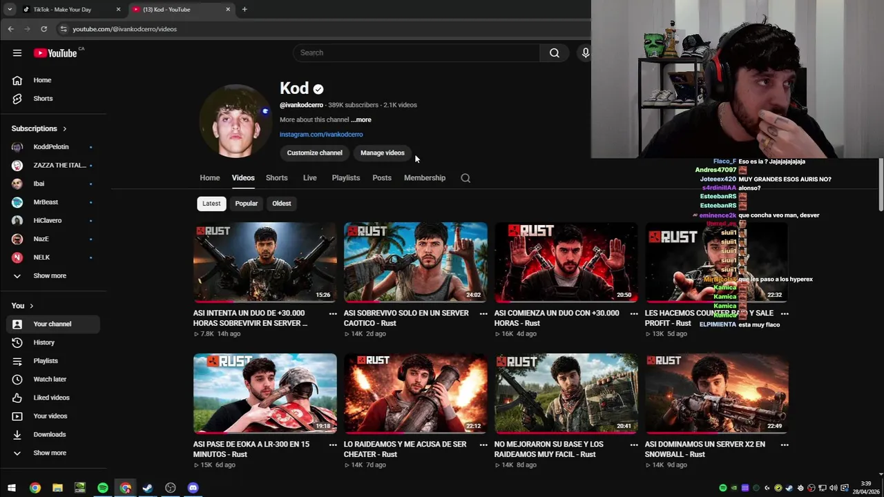Image resolution: width=884 pixels, height=497 pixels.
Task: Open the Windows Start menu
Action: [x=12, y=488]
